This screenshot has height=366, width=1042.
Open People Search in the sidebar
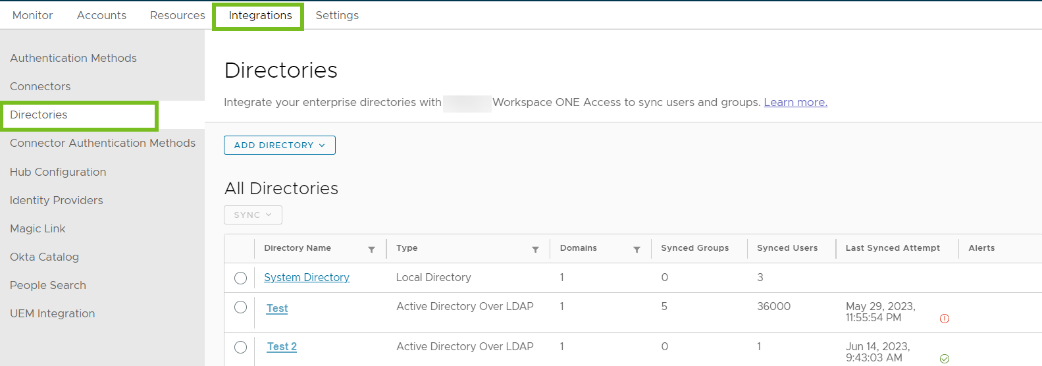[48, 285]
